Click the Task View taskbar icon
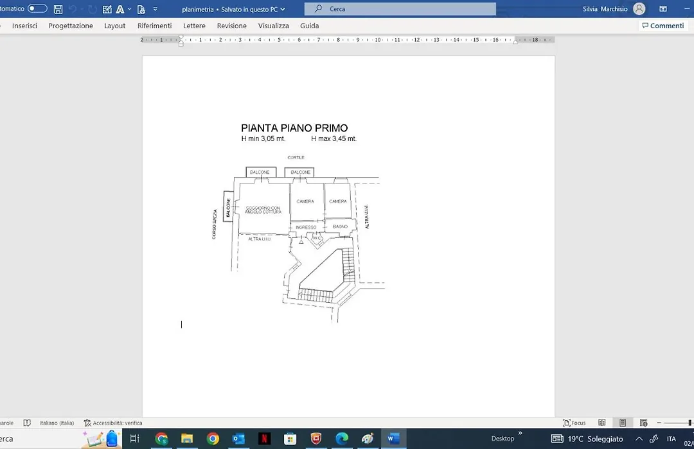The width and height of the screenshot is (694, 449). [134, 438]
